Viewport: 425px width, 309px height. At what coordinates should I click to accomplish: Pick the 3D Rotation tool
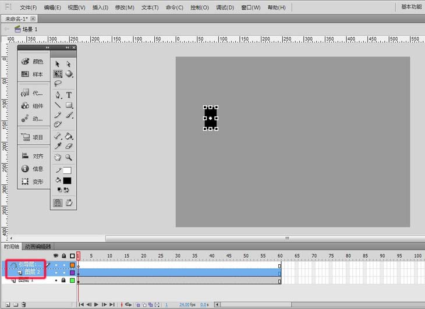click(x=69, y=74)
